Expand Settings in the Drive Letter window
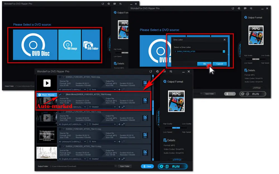The height and width of the screenshot is (174, 279). 257,88
